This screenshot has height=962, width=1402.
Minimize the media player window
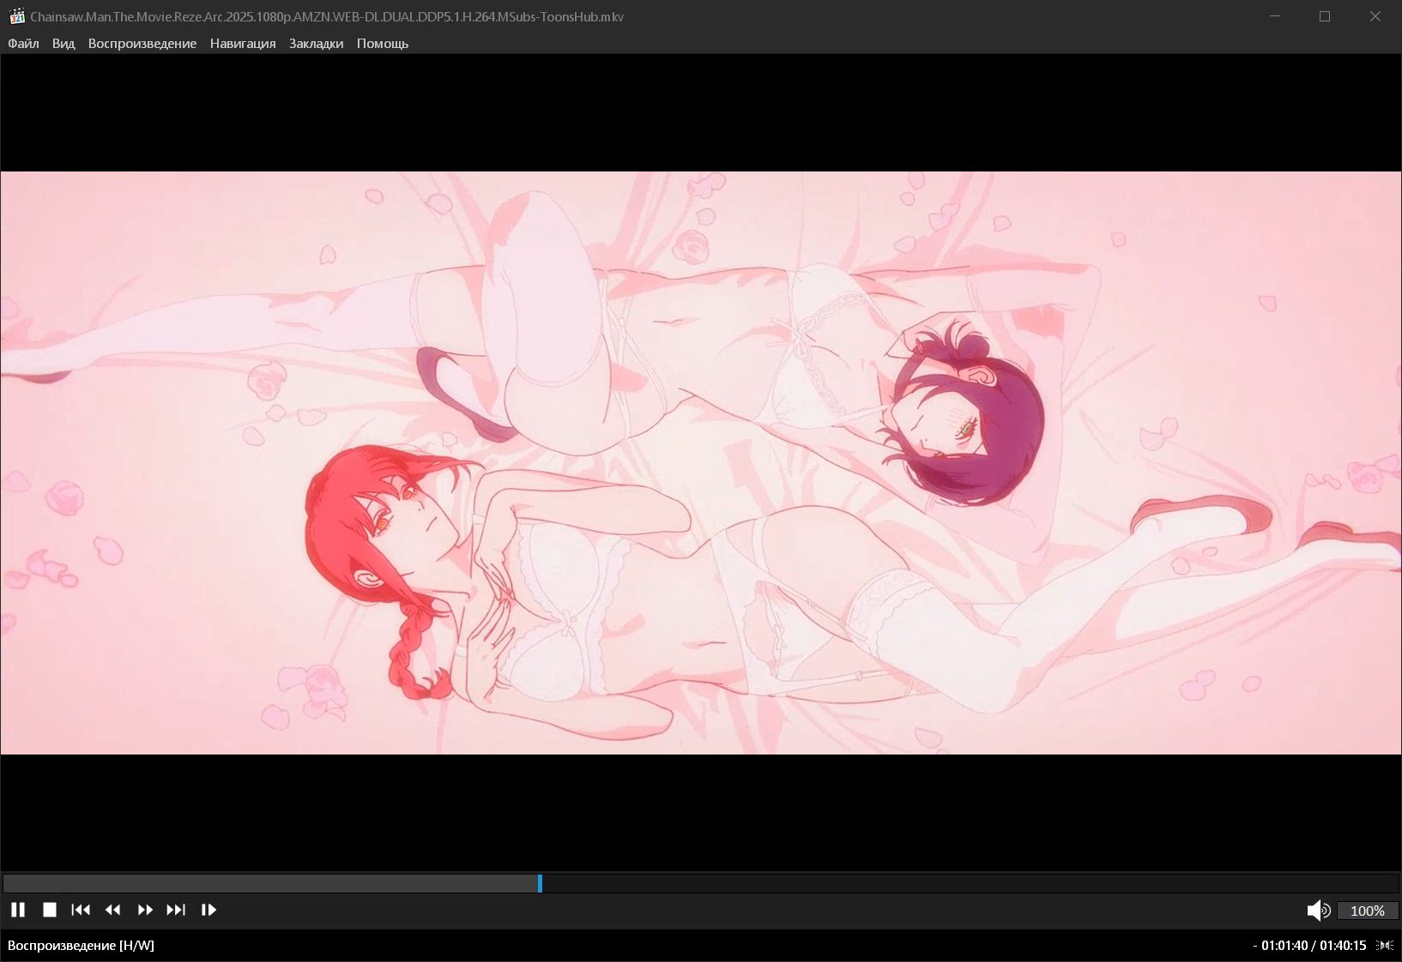(1275, 16)
